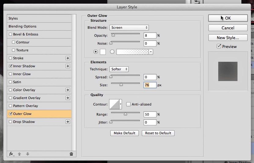The image size is (254, 163).
Task: Click the Noise slider handle
Action: pos(111,43)
